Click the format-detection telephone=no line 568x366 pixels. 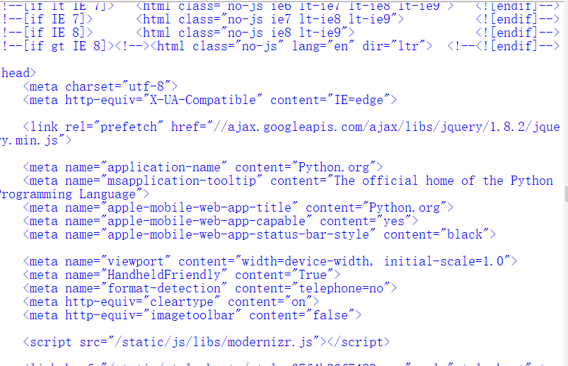pos(210,288)
